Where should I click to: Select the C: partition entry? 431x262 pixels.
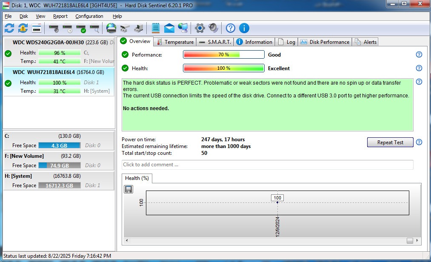coord(59,140)
